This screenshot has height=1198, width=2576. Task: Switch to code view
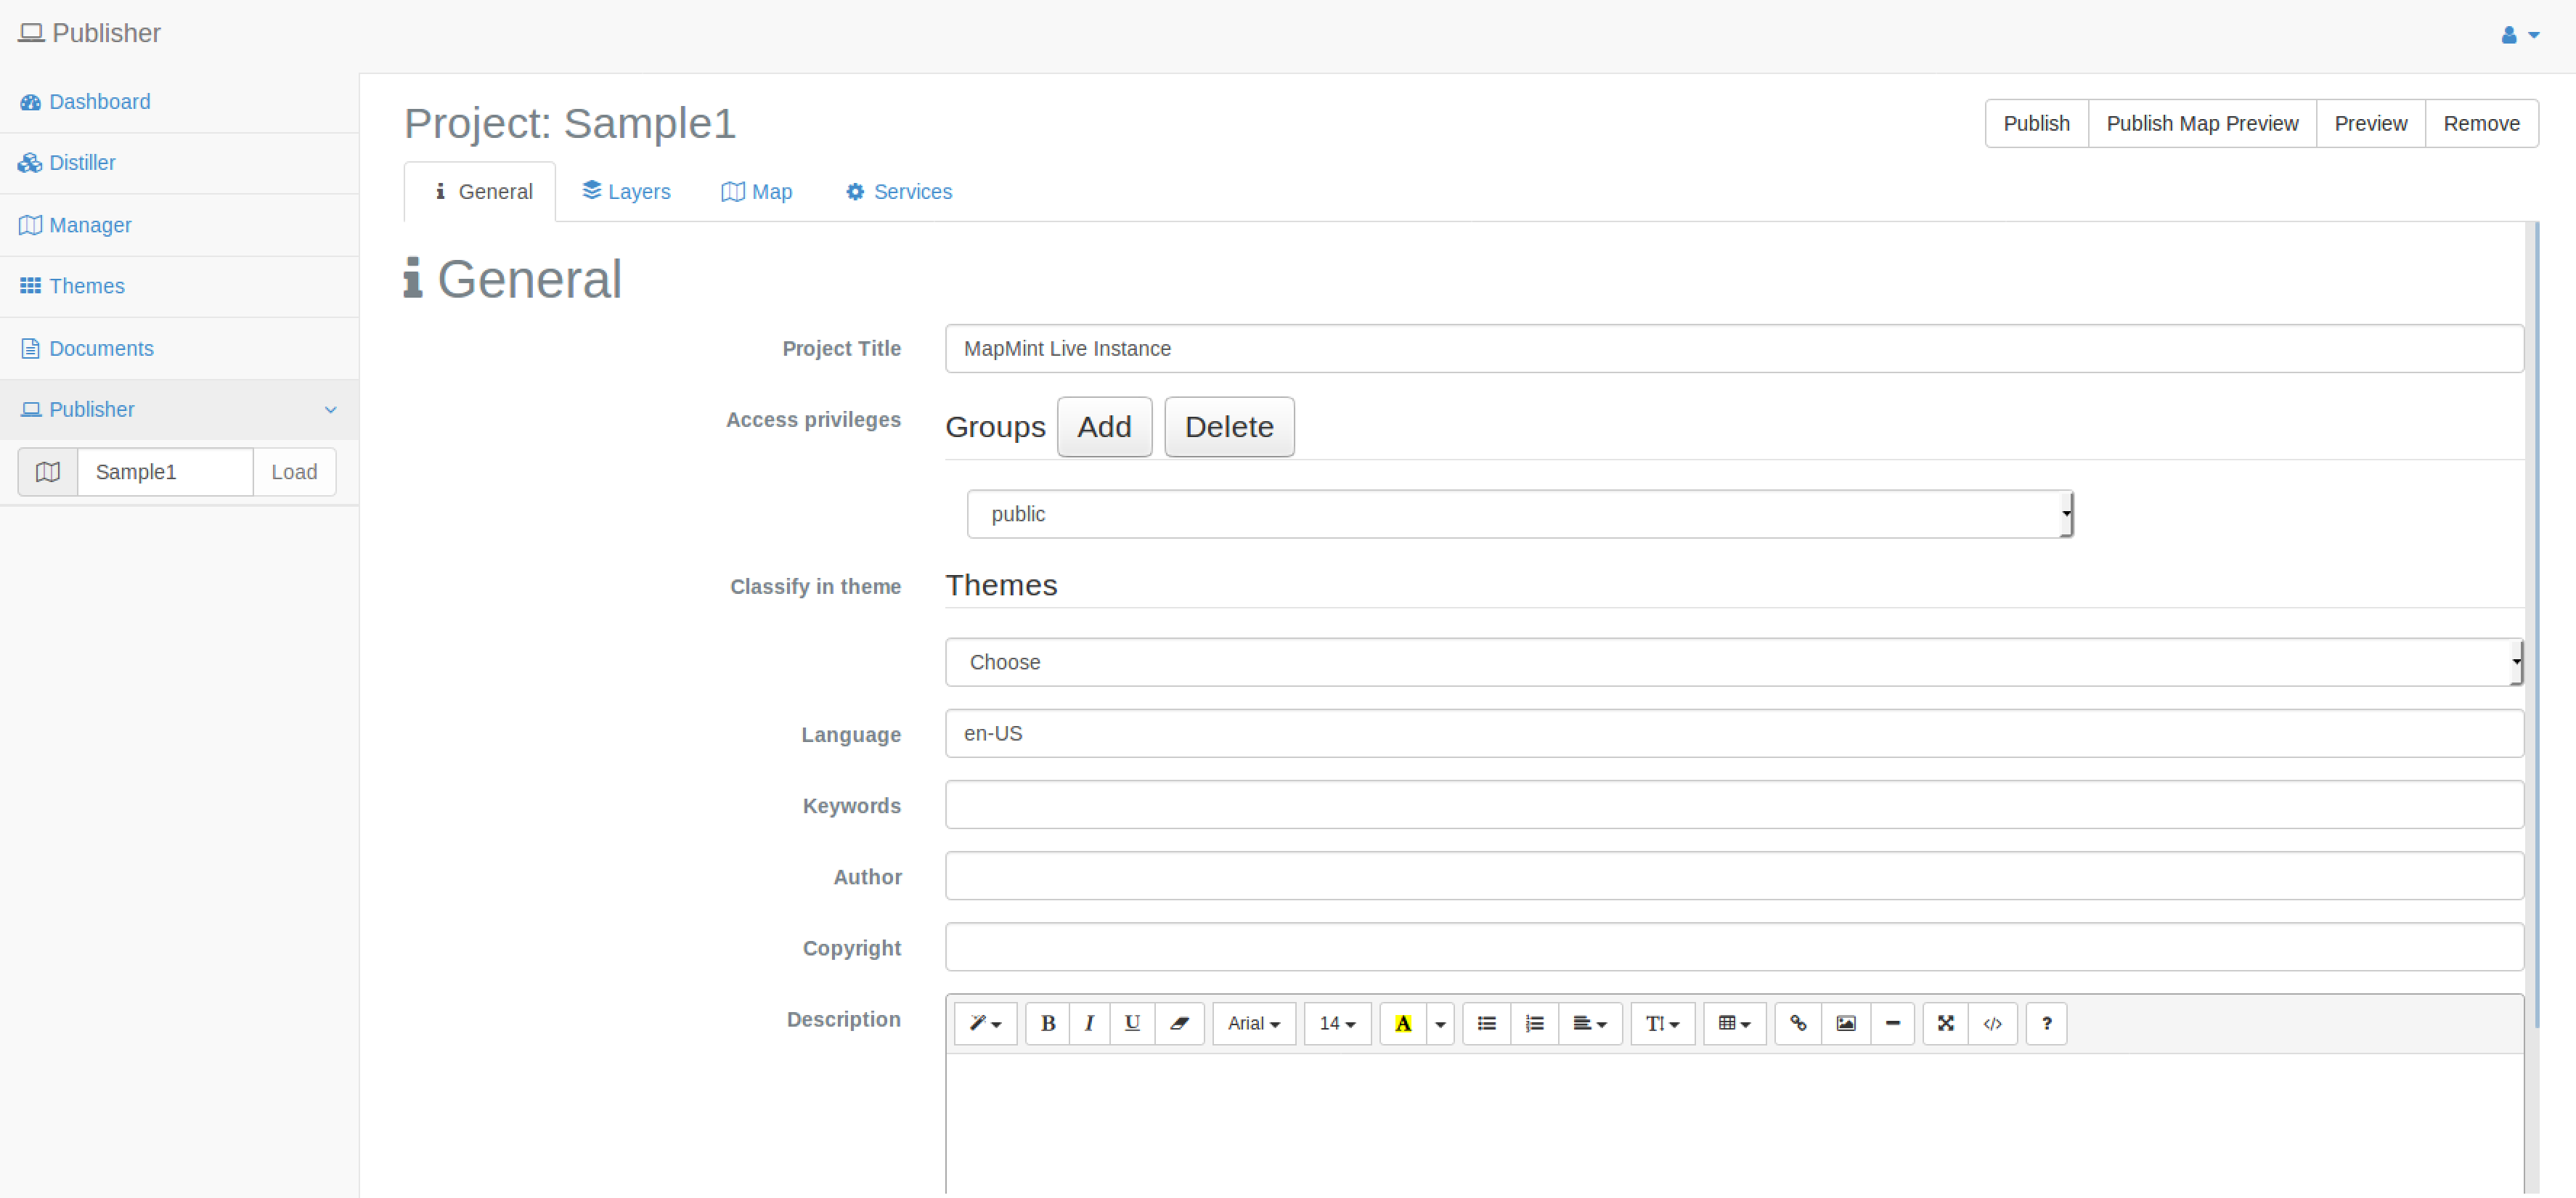click(1992, 1023)
